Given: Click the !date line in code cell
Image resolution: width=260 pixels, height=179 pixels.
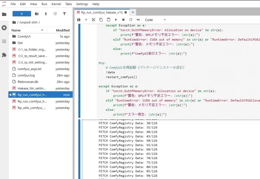Looking at the screenshot, I should click(x=111, y=72).
